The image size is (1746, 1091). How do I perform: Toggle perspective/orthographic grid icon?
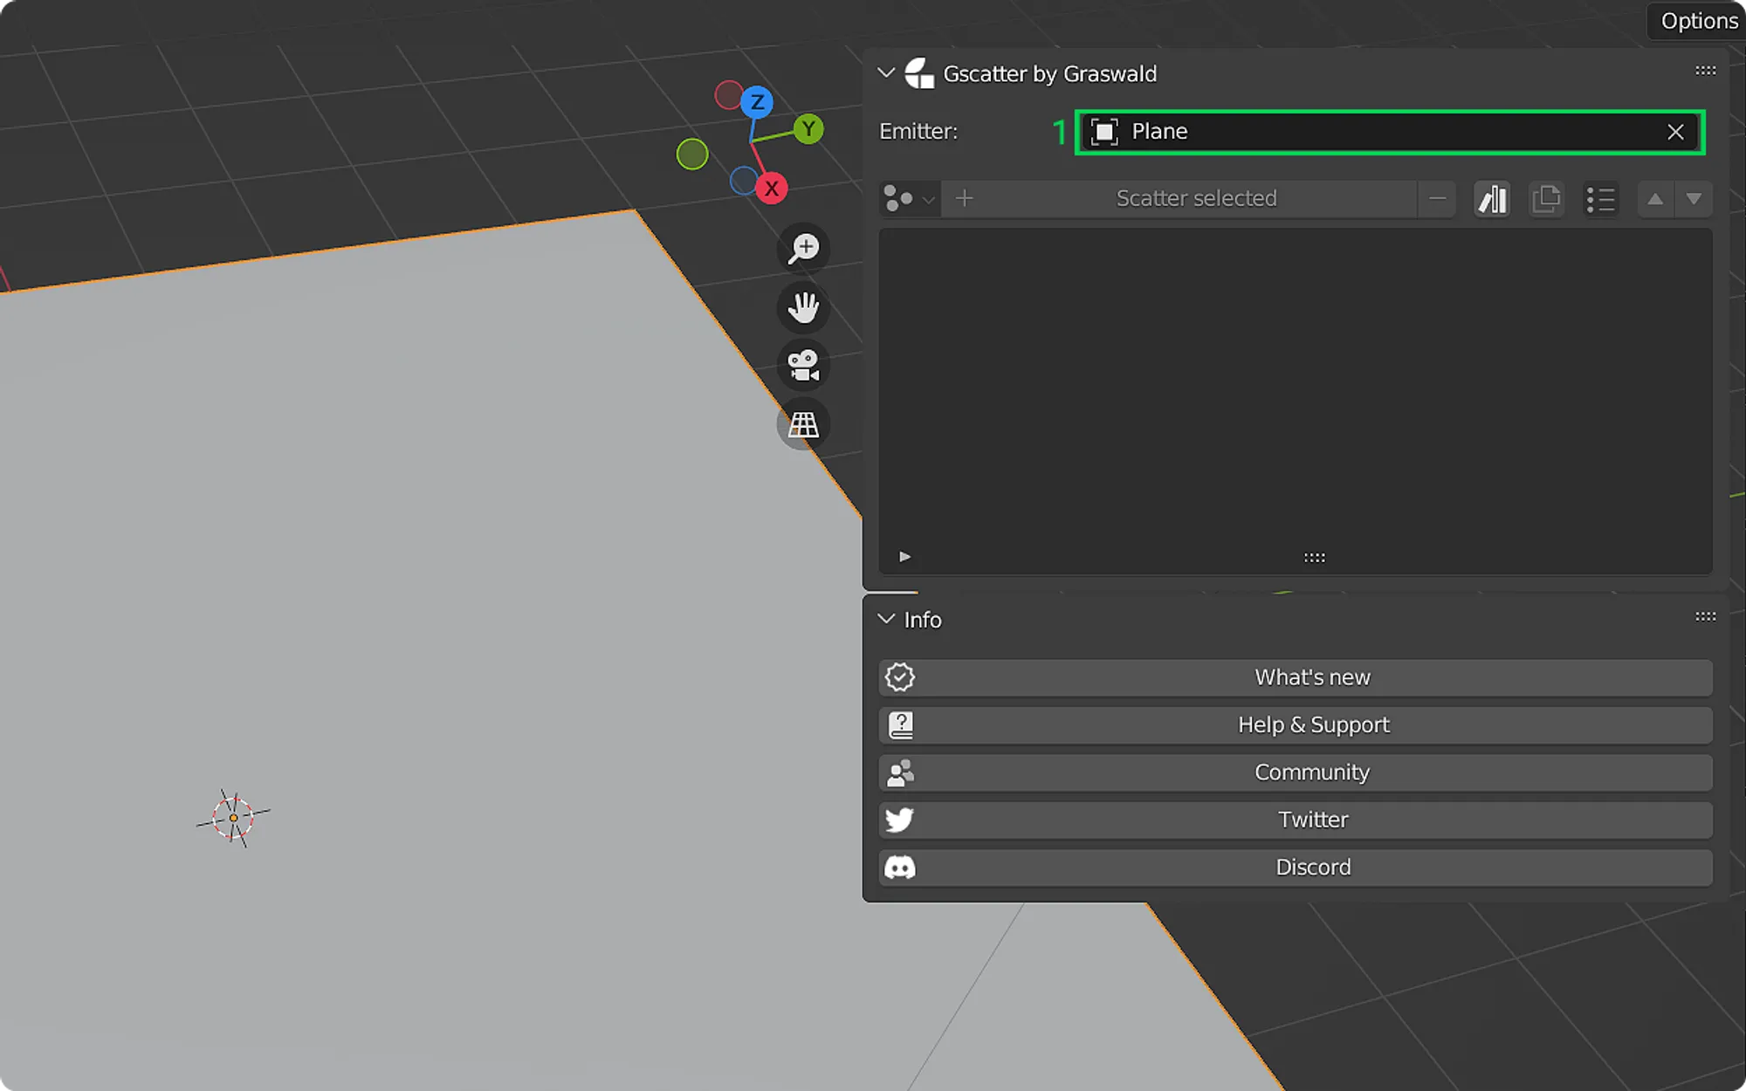(803, 424)
